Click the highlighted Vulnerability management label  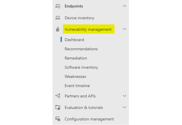pyautogui.click(x=88, y=29)
